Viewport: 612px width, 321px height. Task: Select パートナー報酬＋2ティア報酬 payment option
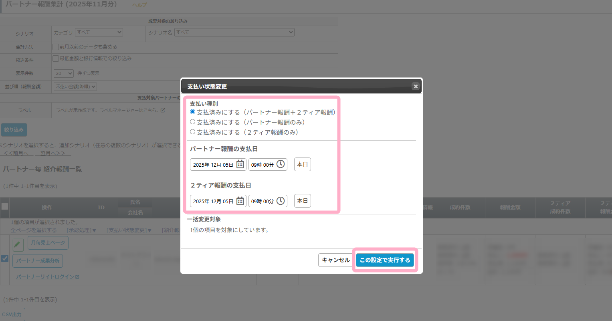tap(193, 112)
